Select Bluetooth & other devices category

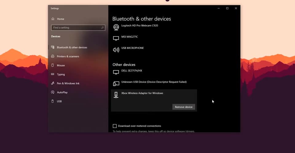72,47
